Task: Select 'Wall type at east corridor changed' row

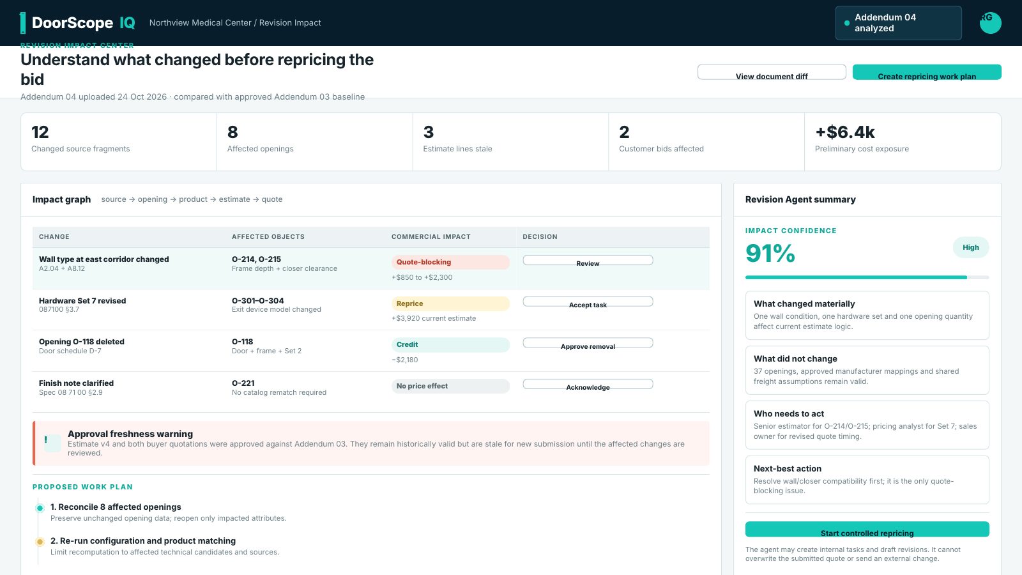Action: coord(371,268)
